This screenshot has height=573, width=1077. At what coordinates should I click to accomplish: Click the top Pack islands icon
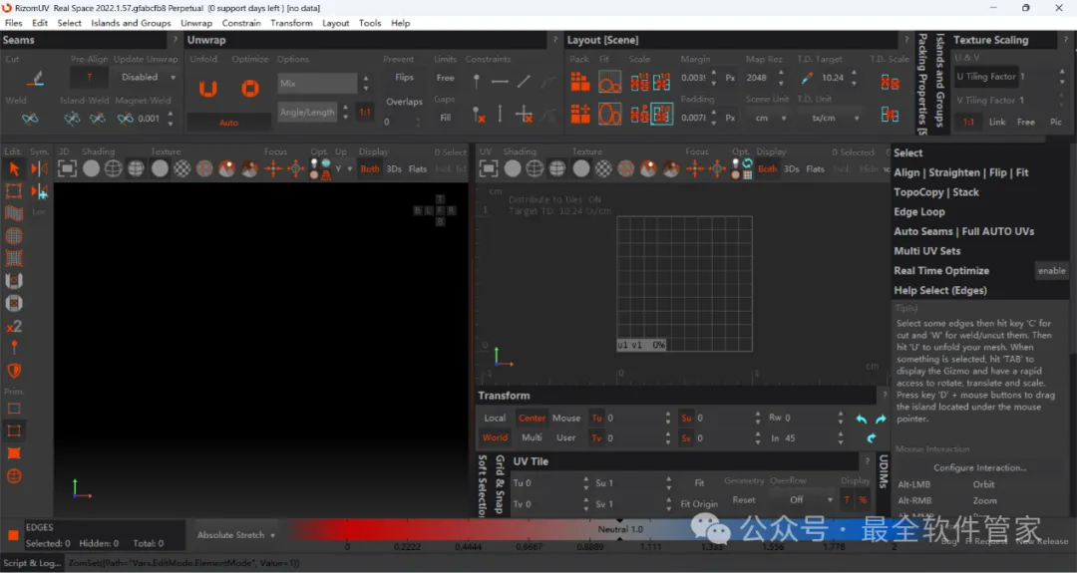click(580, 82)
